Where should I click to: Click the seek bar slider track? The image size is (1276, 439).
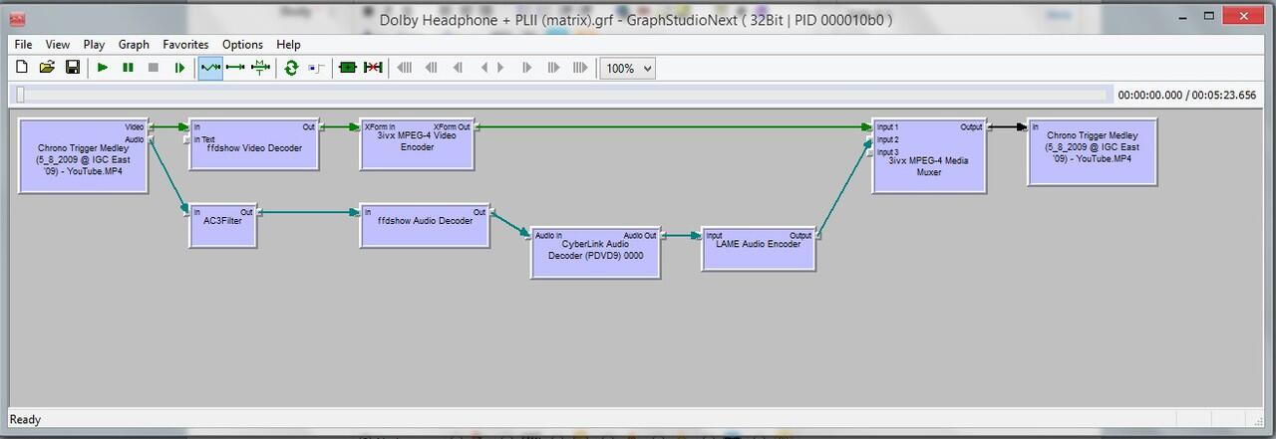click(x=560, y=95)
